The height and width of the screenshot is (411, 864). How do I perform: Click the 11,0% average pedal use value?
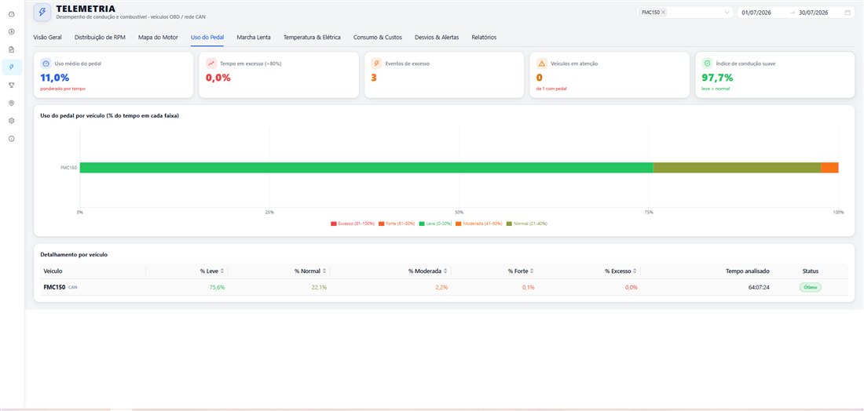coord(55,78)
